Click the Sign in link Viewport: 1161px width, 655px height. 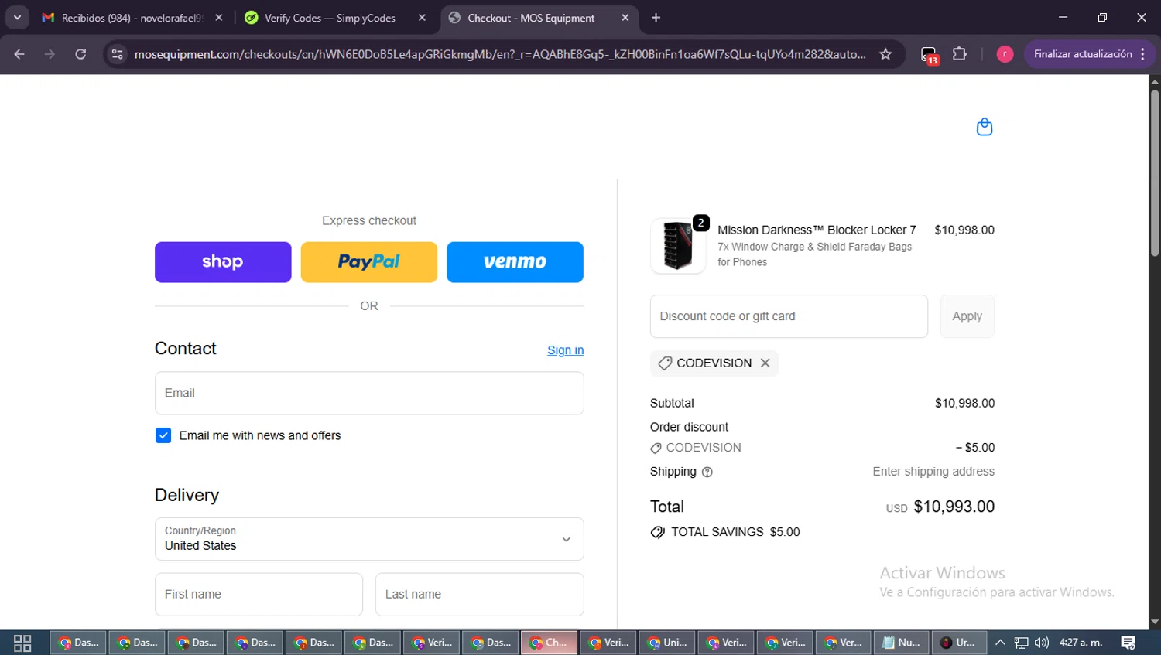click(x=566, y=350)
